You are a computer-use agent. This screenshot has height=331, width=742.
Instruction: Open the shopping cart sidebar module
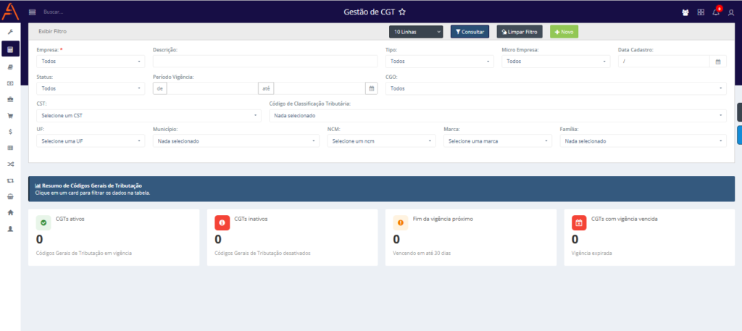[x=10, y=115]
